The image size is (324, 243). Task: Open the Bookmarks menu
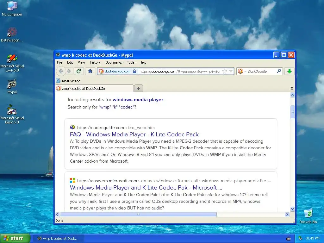[114, 62]
